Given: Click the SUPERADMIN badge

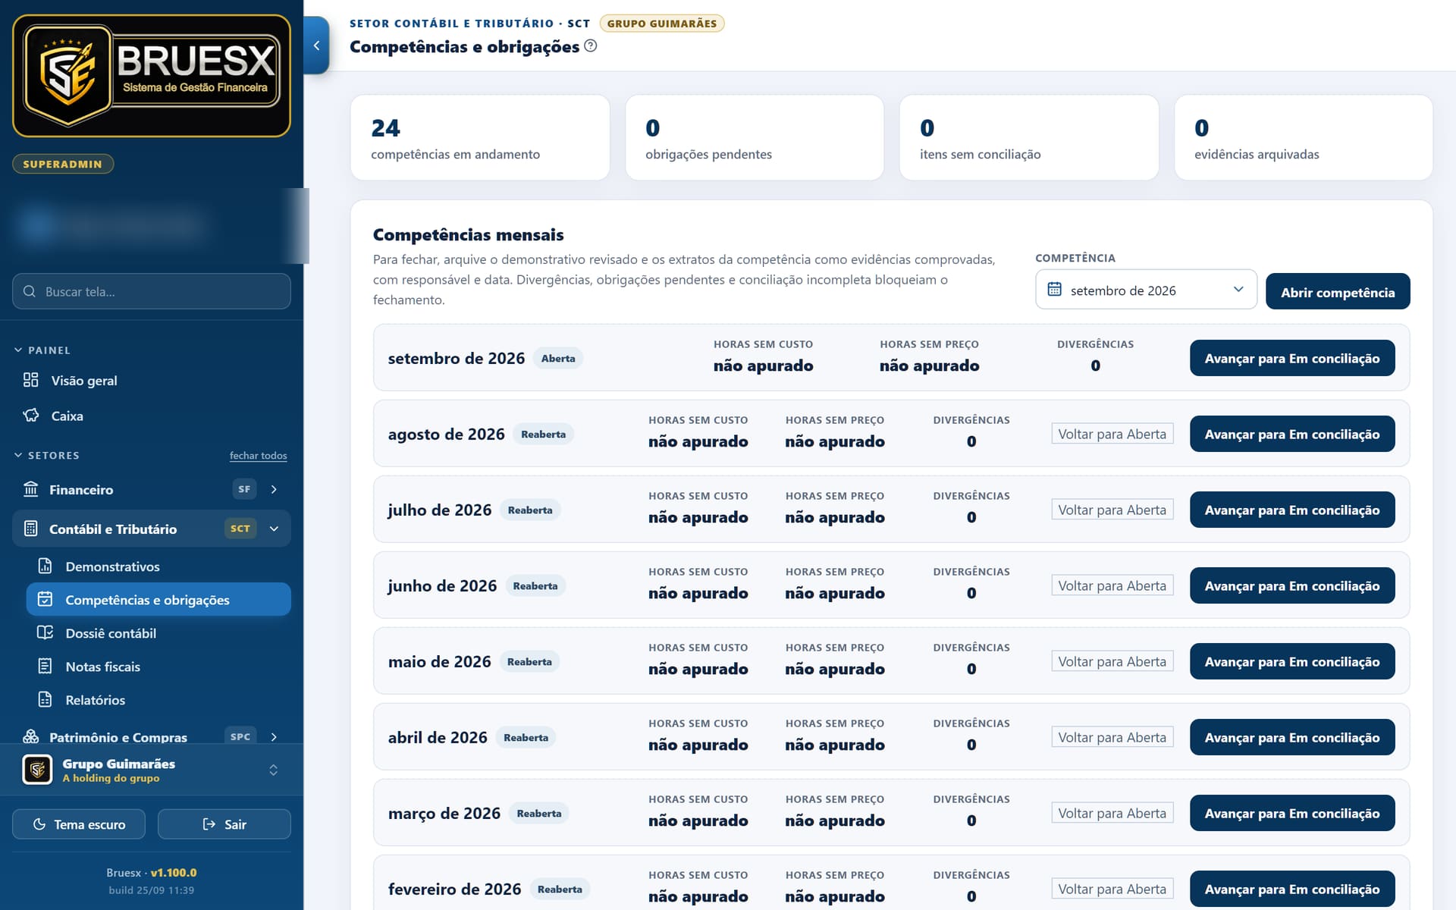Looking at the screenshot, I should [63, 164].
